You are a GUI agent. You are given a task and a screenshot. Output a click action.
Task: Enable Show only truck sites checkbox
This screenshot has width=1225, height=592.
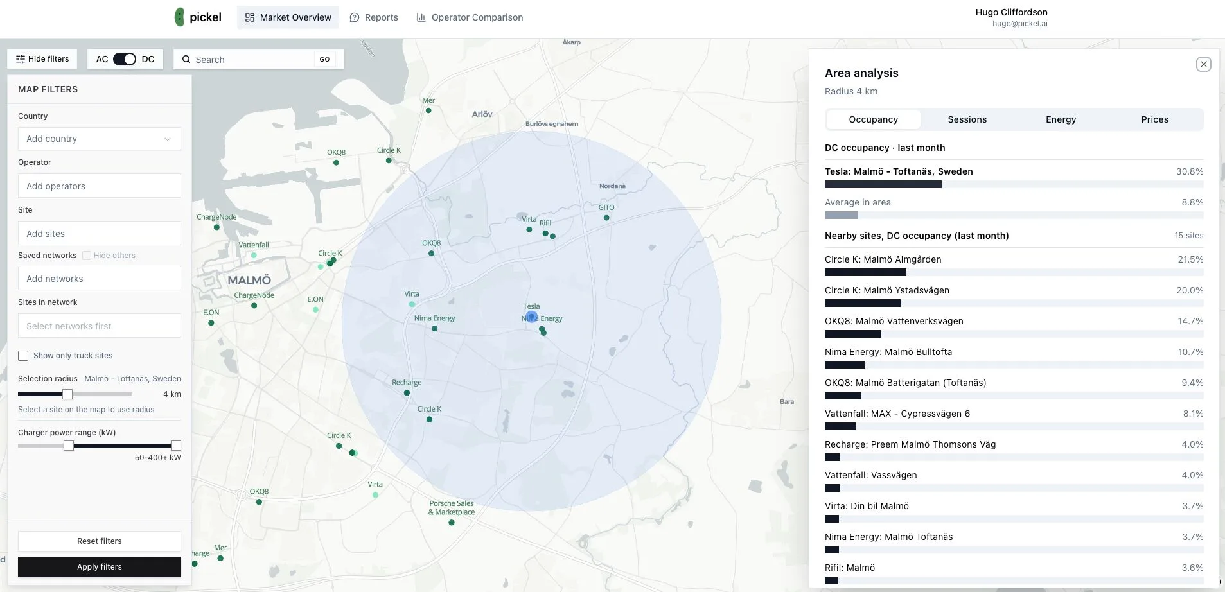tap(23, 356)
